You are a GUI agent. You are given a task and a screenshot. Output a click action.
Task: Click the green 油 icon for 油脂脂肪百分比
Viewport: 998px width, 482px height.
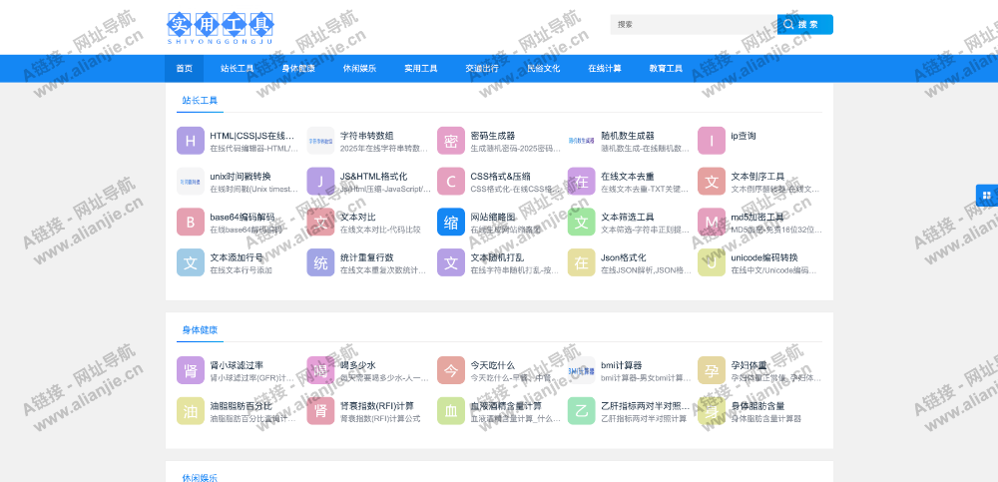[190, 411]
